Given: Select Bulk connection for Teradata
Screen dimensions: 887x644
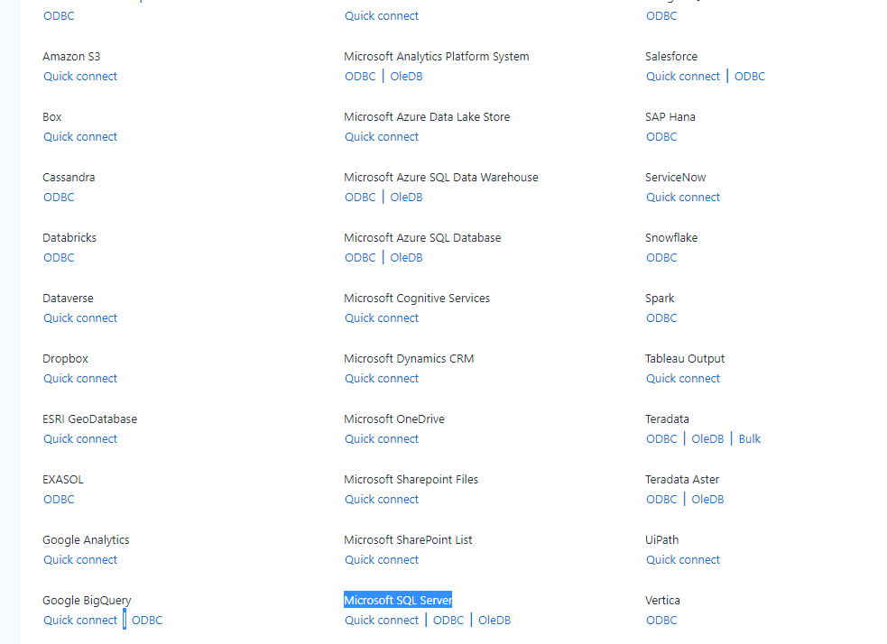Looking at the screenshot, I should click(749, 438).
